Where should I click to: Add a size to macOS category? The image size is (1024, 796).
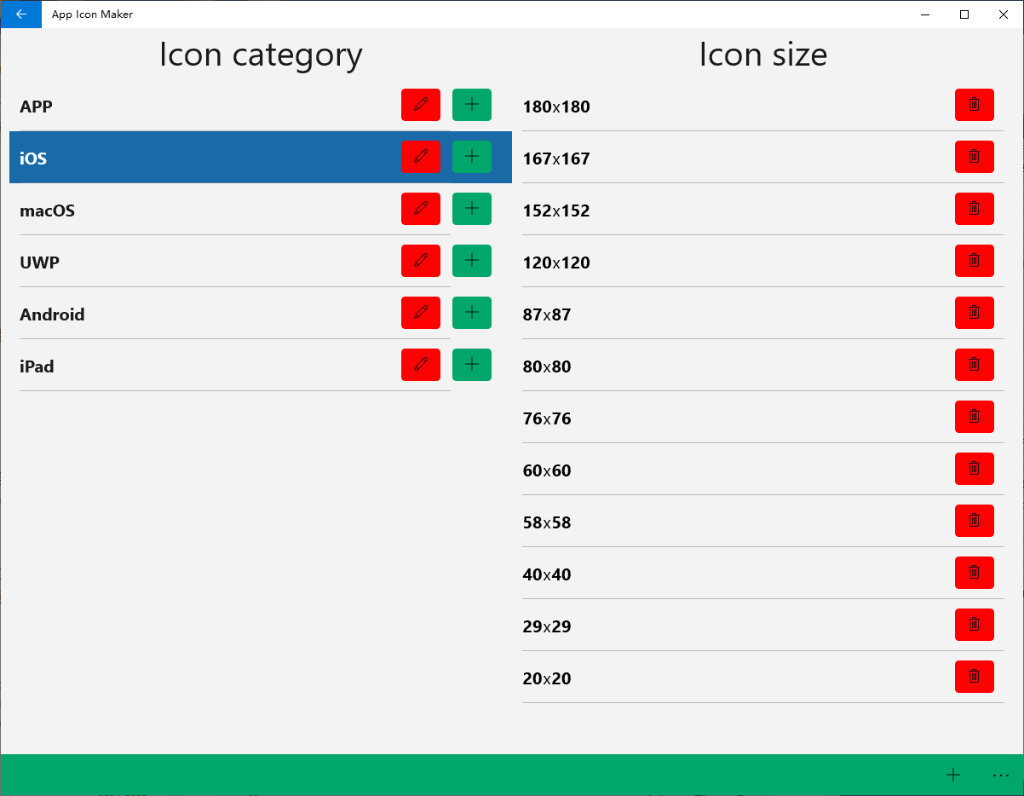pos(472,209)
